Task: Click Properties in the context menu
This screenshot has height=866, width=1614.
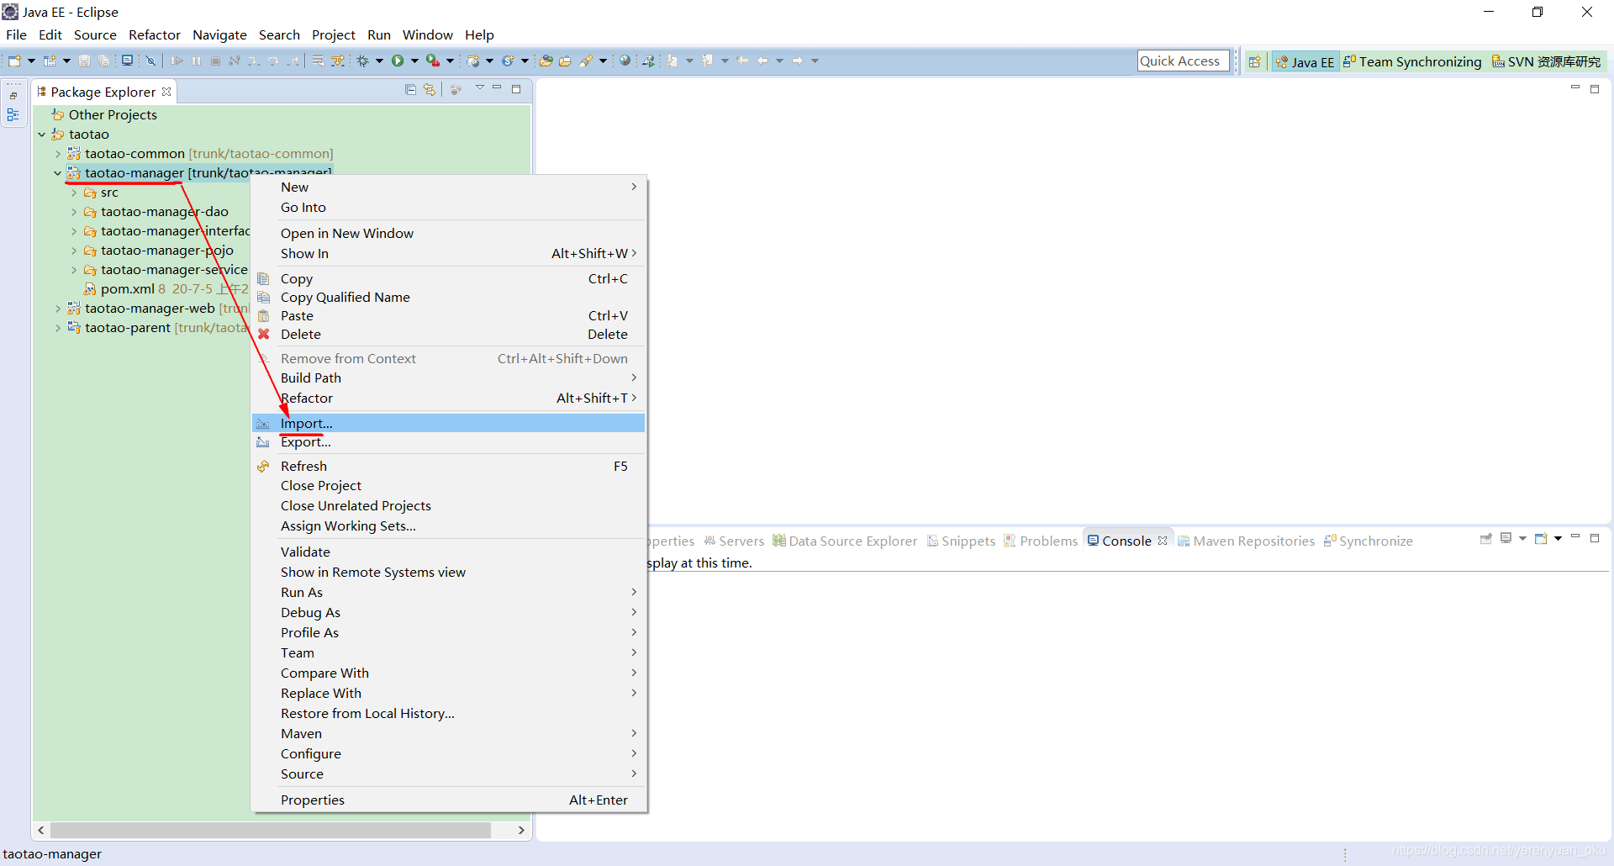Action: point(449,800)
